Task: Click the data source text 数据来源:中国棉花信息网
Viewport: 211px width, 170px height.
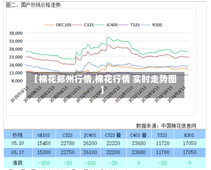Action: point(166,126)
